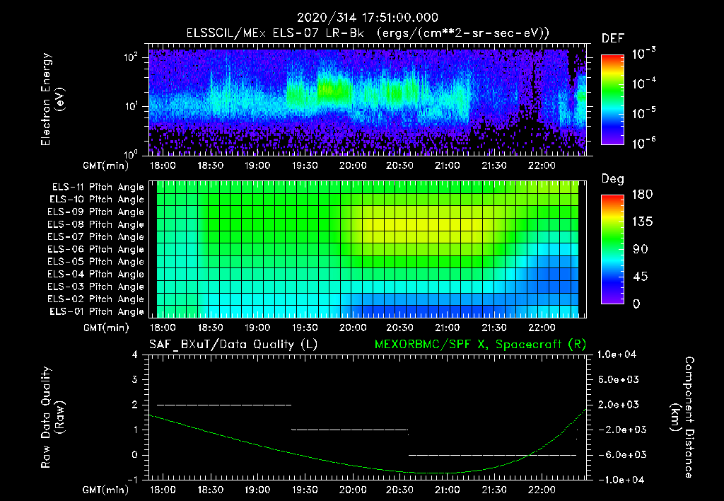The width and height of the screenshot is (724, 501).
Task: Click the ELS-06 Pitch Angle row label
Action: point(96,249)
